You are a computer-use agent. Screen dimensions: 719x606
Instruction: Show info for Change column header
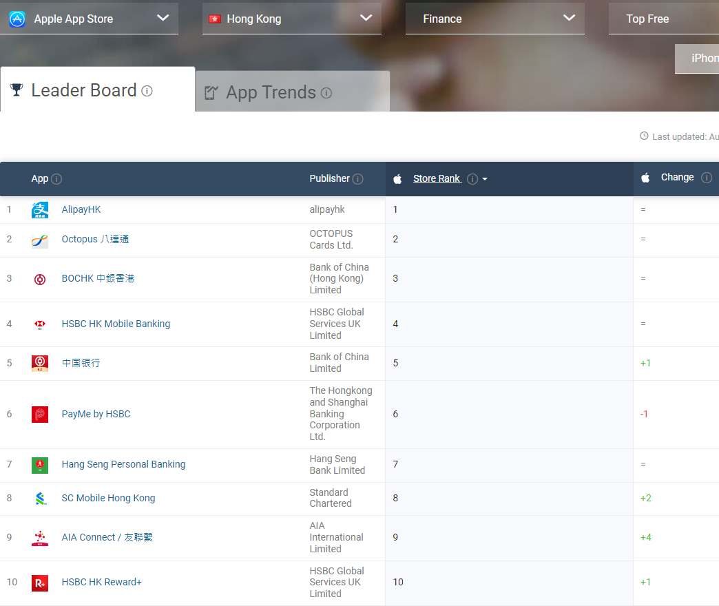click(x=707, y=178)
